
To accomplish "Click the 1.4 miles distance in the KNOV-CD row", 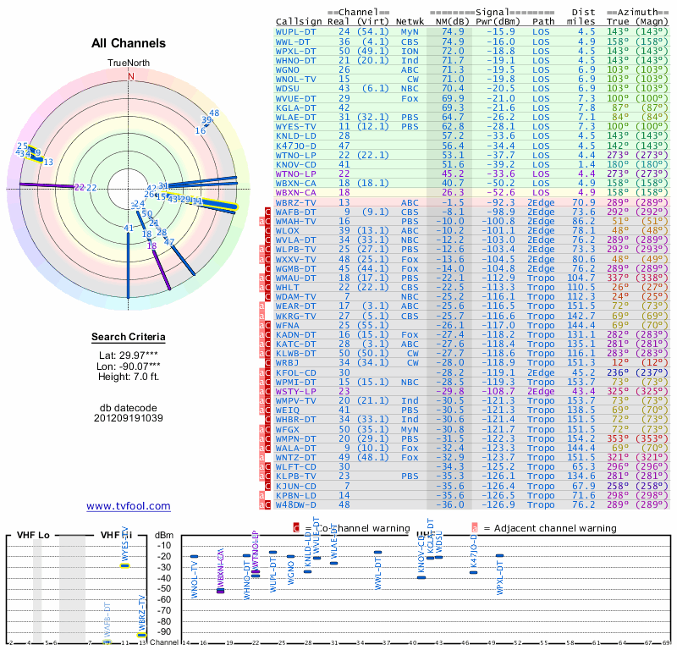I will point(586,164).
